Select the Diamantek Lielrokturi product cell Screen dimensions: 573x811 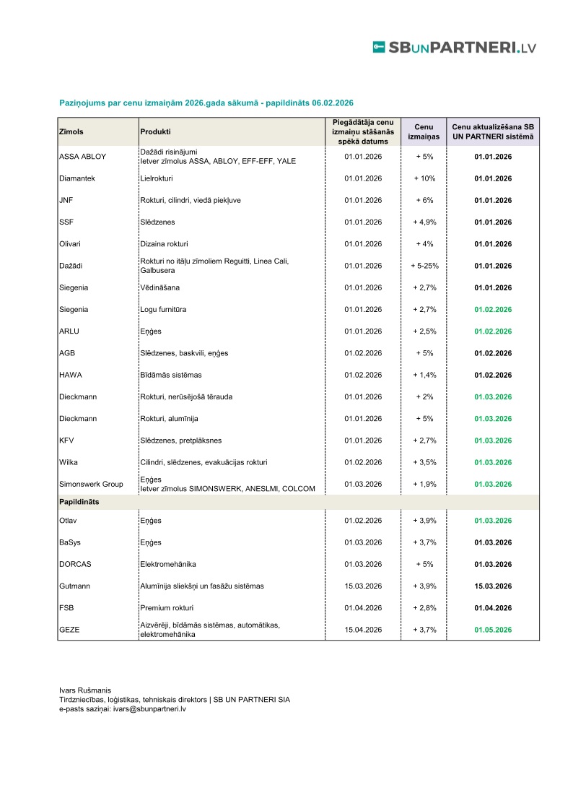tap(157, 178)
